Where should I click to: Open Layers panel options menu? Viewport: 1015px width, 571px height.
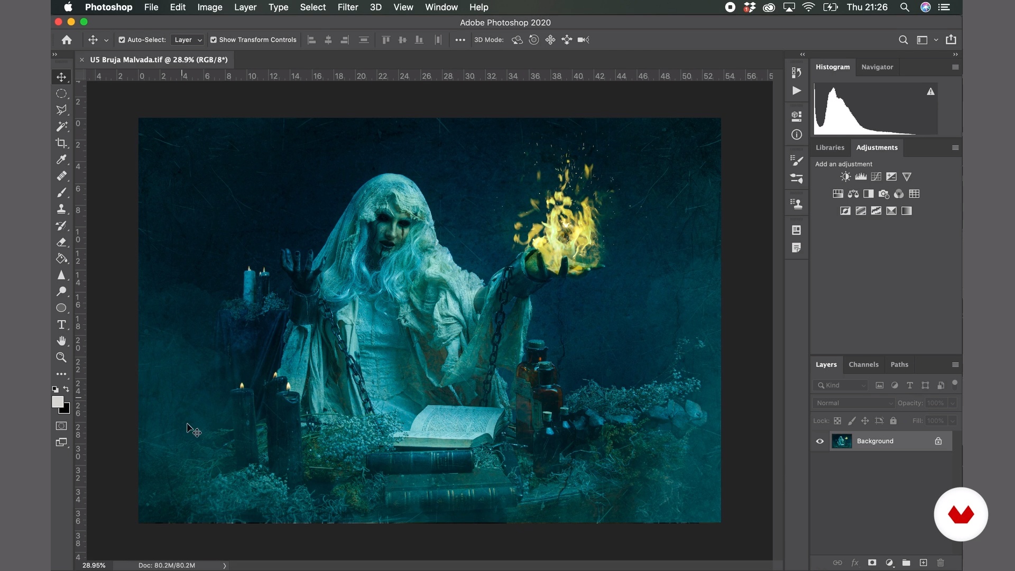pyautogui.click(x=955, y=365)
